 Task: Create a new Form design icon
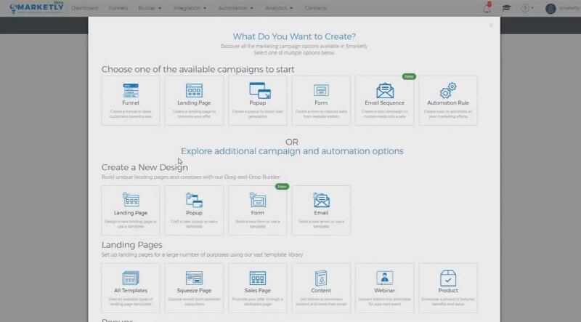(x=258, y=200)
